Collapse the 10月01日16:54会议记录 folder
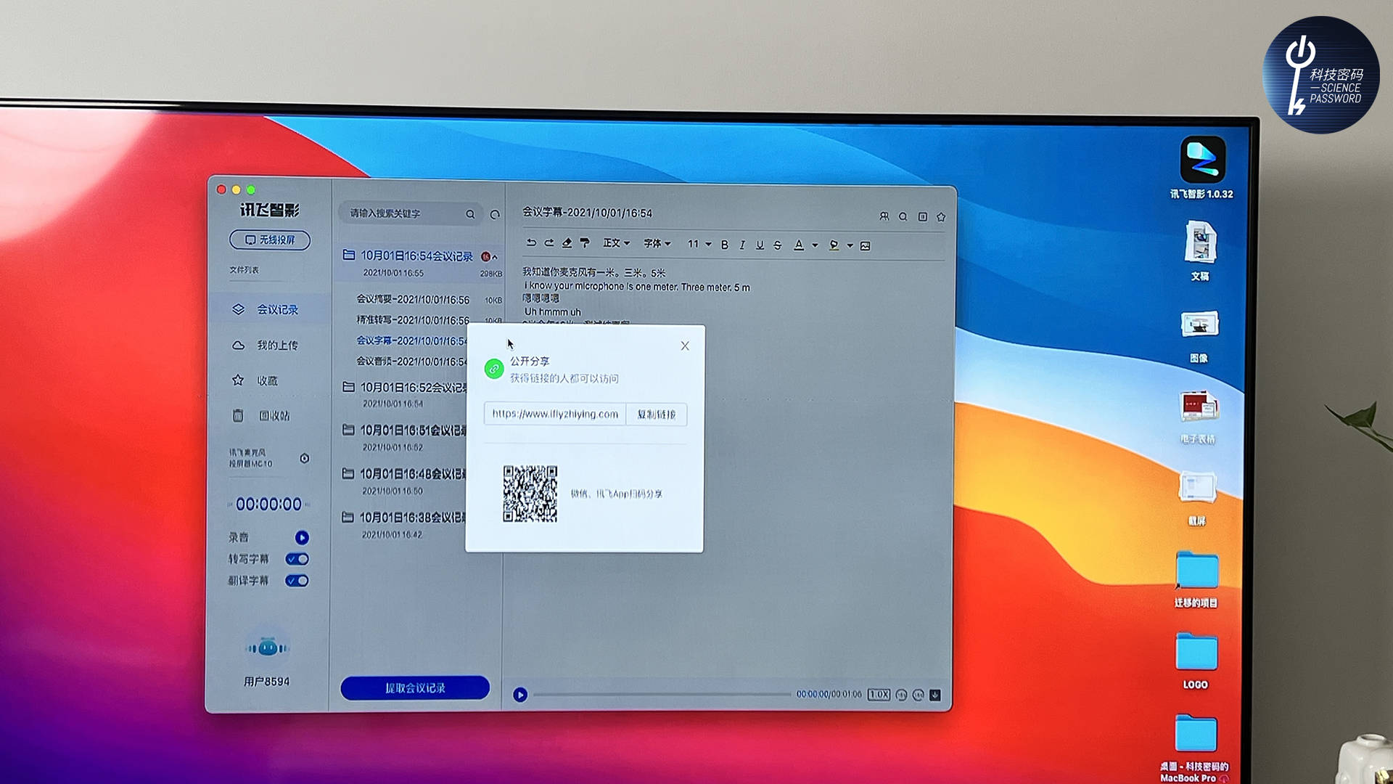Image resolution: width=1393 pixels, height=784 pixels. point(495,257)
